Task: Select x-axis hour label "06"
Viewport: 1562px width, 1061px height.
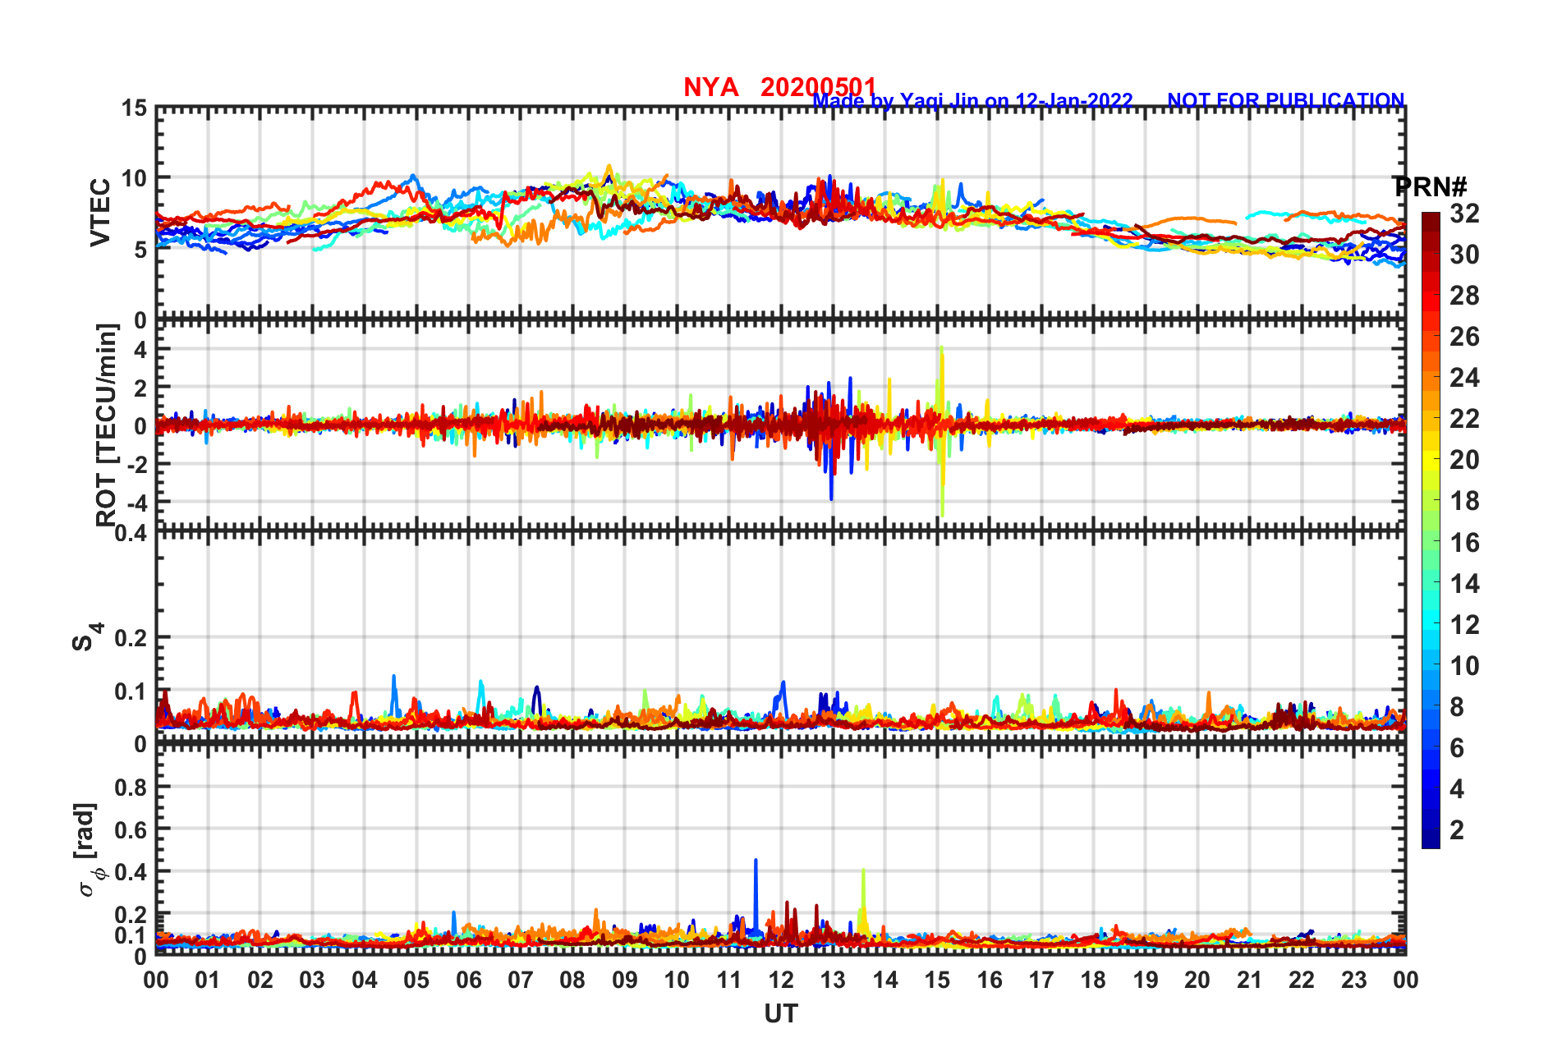Action: point(468,980)
